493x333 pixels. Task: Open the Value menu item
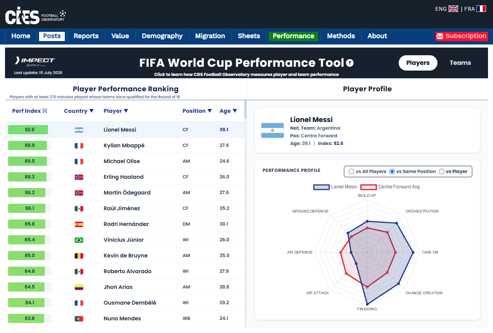click(120, 36)
